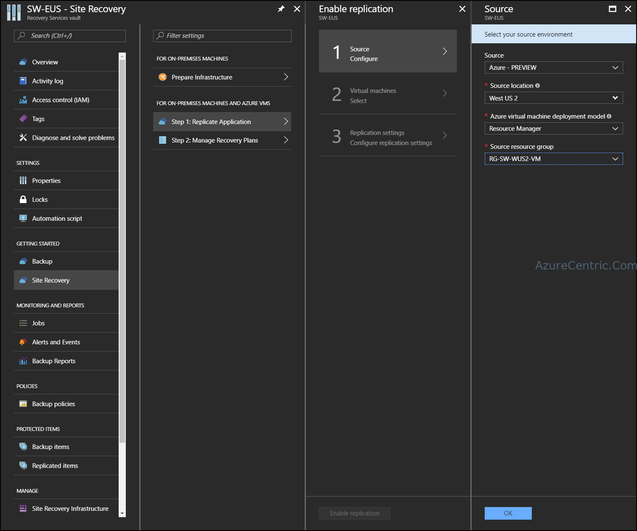Screen dimensions: 637x531
Task: Click the Alerts and Events bell icon
Action: [23, 342]
